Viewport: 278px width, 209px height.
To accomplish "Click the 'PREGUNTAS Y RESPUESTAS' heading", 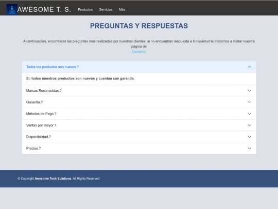I will coord(139,26).
